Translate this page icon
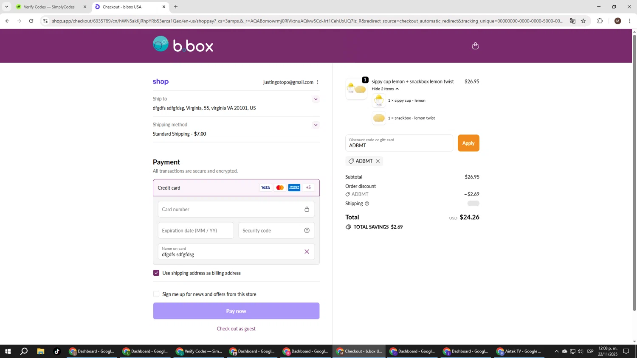 click(572, 21)
